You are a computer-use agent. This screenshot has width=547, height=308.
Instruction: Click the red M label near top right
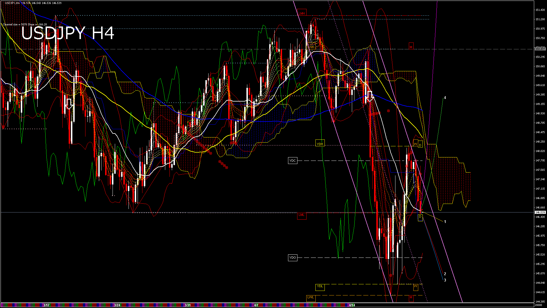click(x=411, y=46)
